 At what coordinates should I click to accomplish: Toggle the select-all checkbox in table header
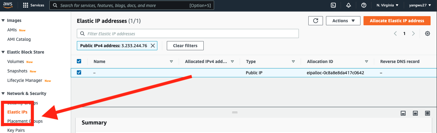click(x=79, y=61)
